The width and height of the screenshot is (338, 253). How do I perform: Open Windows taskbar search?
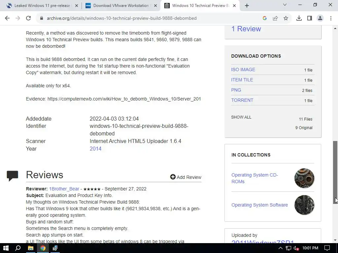click(18, 248)
